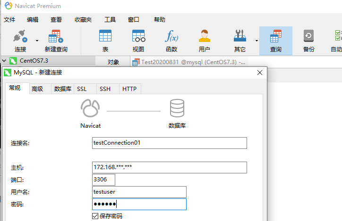The height and width of the screenshot is (221, 342).
Task: Click the CentOS7.3 connection dolphin icon
Action: tap(13, 61)
